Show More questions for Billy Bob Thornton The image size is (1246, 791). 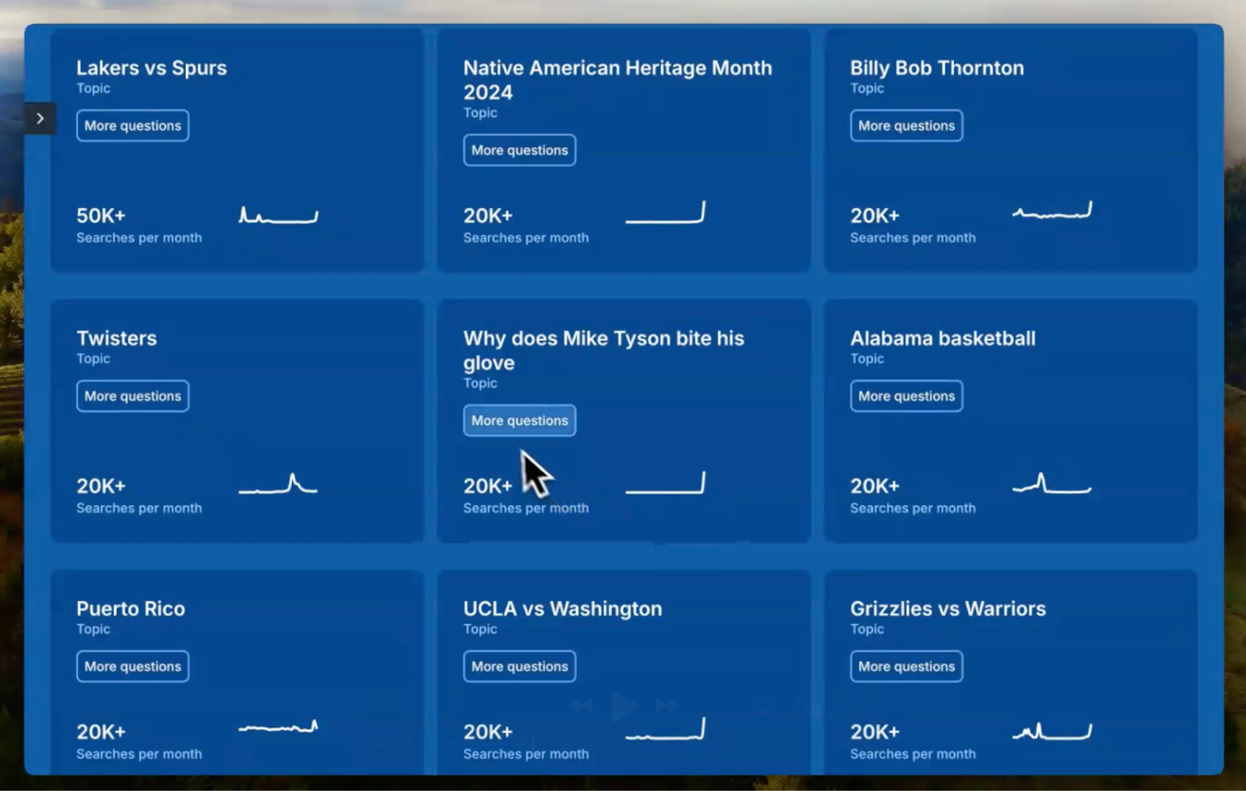906,126
